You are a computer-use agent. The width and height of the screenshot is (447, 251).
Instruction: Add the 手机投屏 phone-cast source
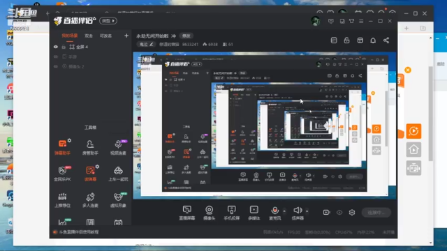231,213
